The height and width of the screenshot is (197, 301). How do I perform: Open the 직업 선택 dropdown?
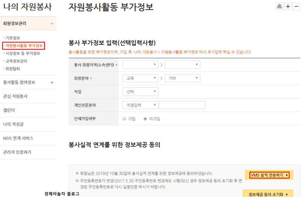click(x=140, y=91)
